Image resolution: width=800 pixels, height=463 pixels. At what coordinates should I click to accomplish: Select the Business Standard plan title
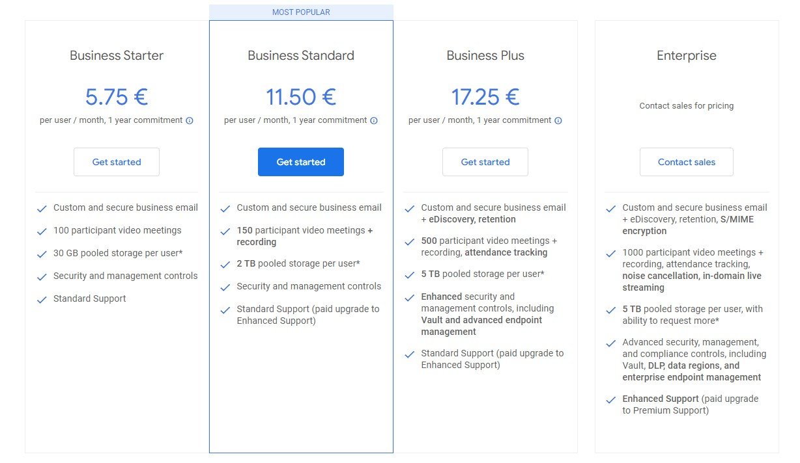[x=300, y=56]
